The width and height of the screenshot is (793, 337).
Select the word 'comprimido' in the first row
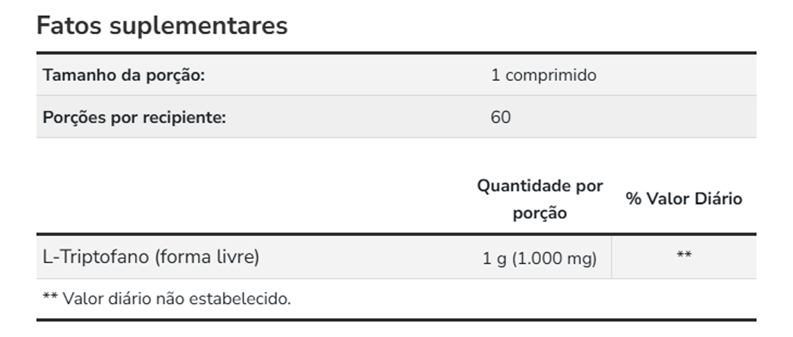[x=551, y=75]
